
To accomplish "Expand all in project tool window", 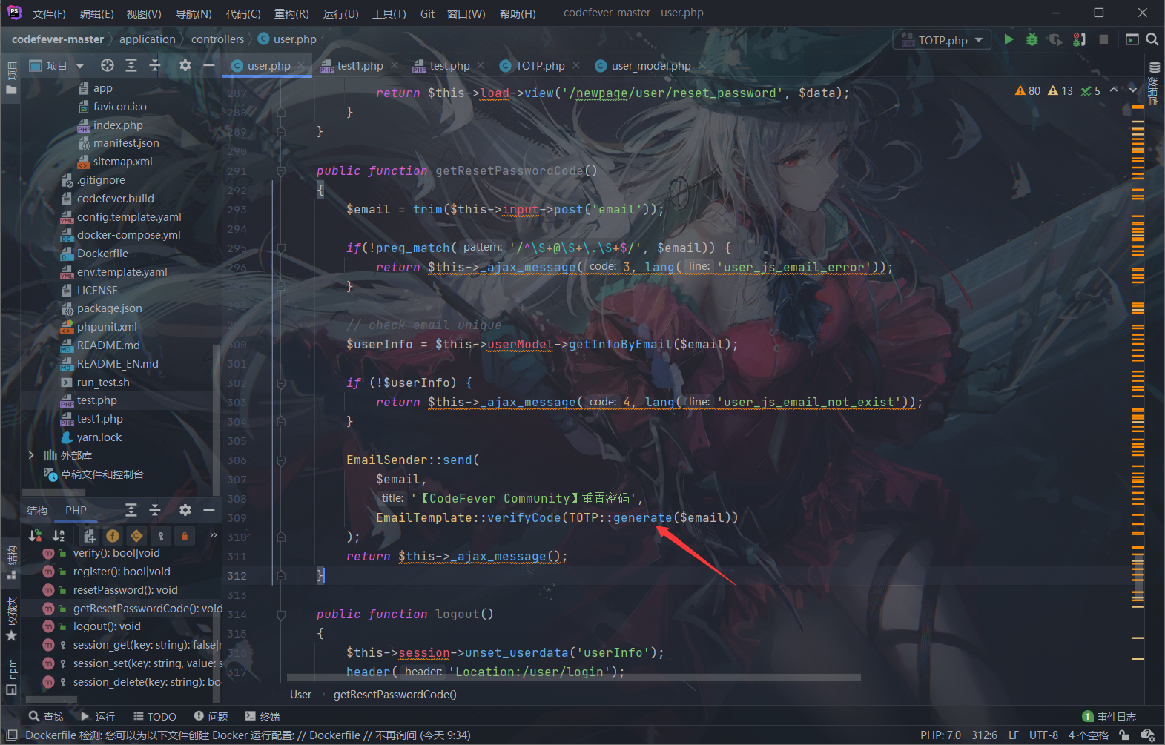I will (131, 65).
